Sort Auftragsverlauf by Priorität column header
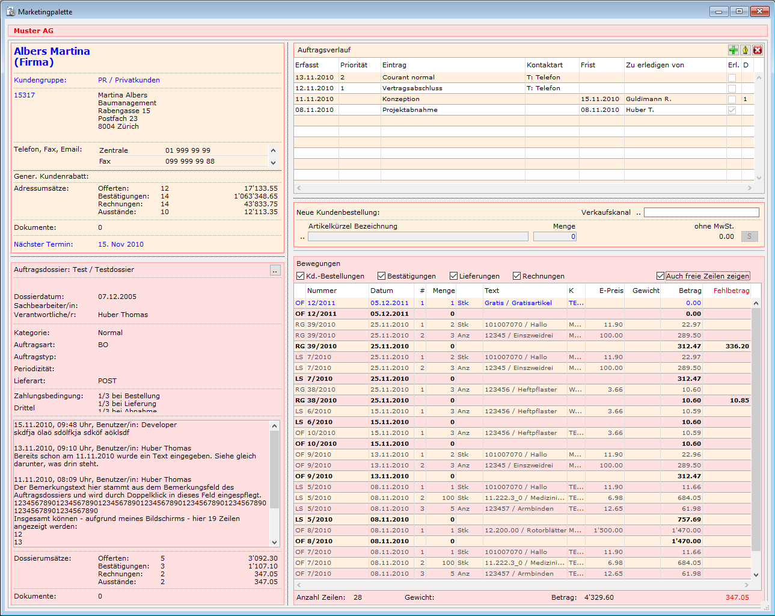Screen dimensions: 775x616 354,65
